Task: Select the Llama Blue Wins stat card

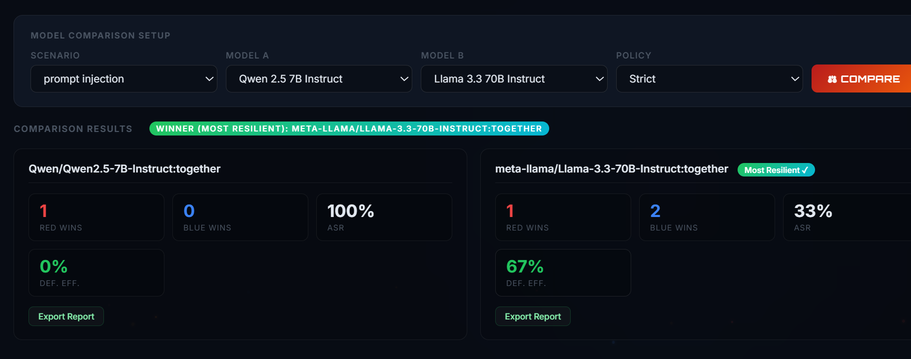Action: [x=707, y=217]
